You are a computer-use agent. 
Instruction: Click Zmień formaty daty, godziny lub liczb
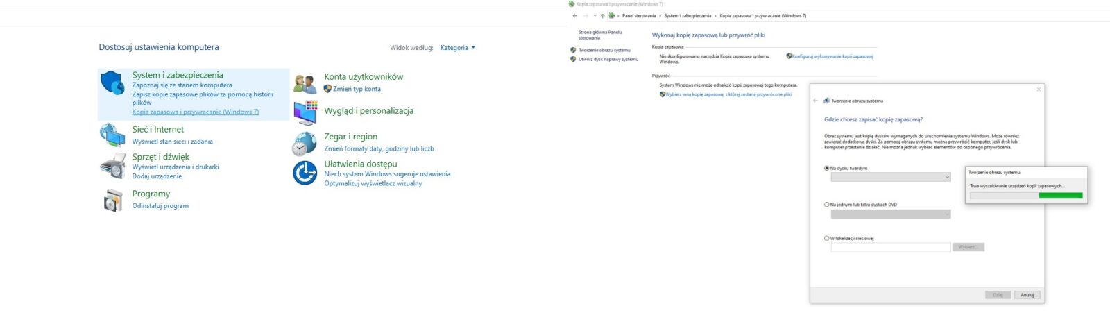click(x=379, y=148)
